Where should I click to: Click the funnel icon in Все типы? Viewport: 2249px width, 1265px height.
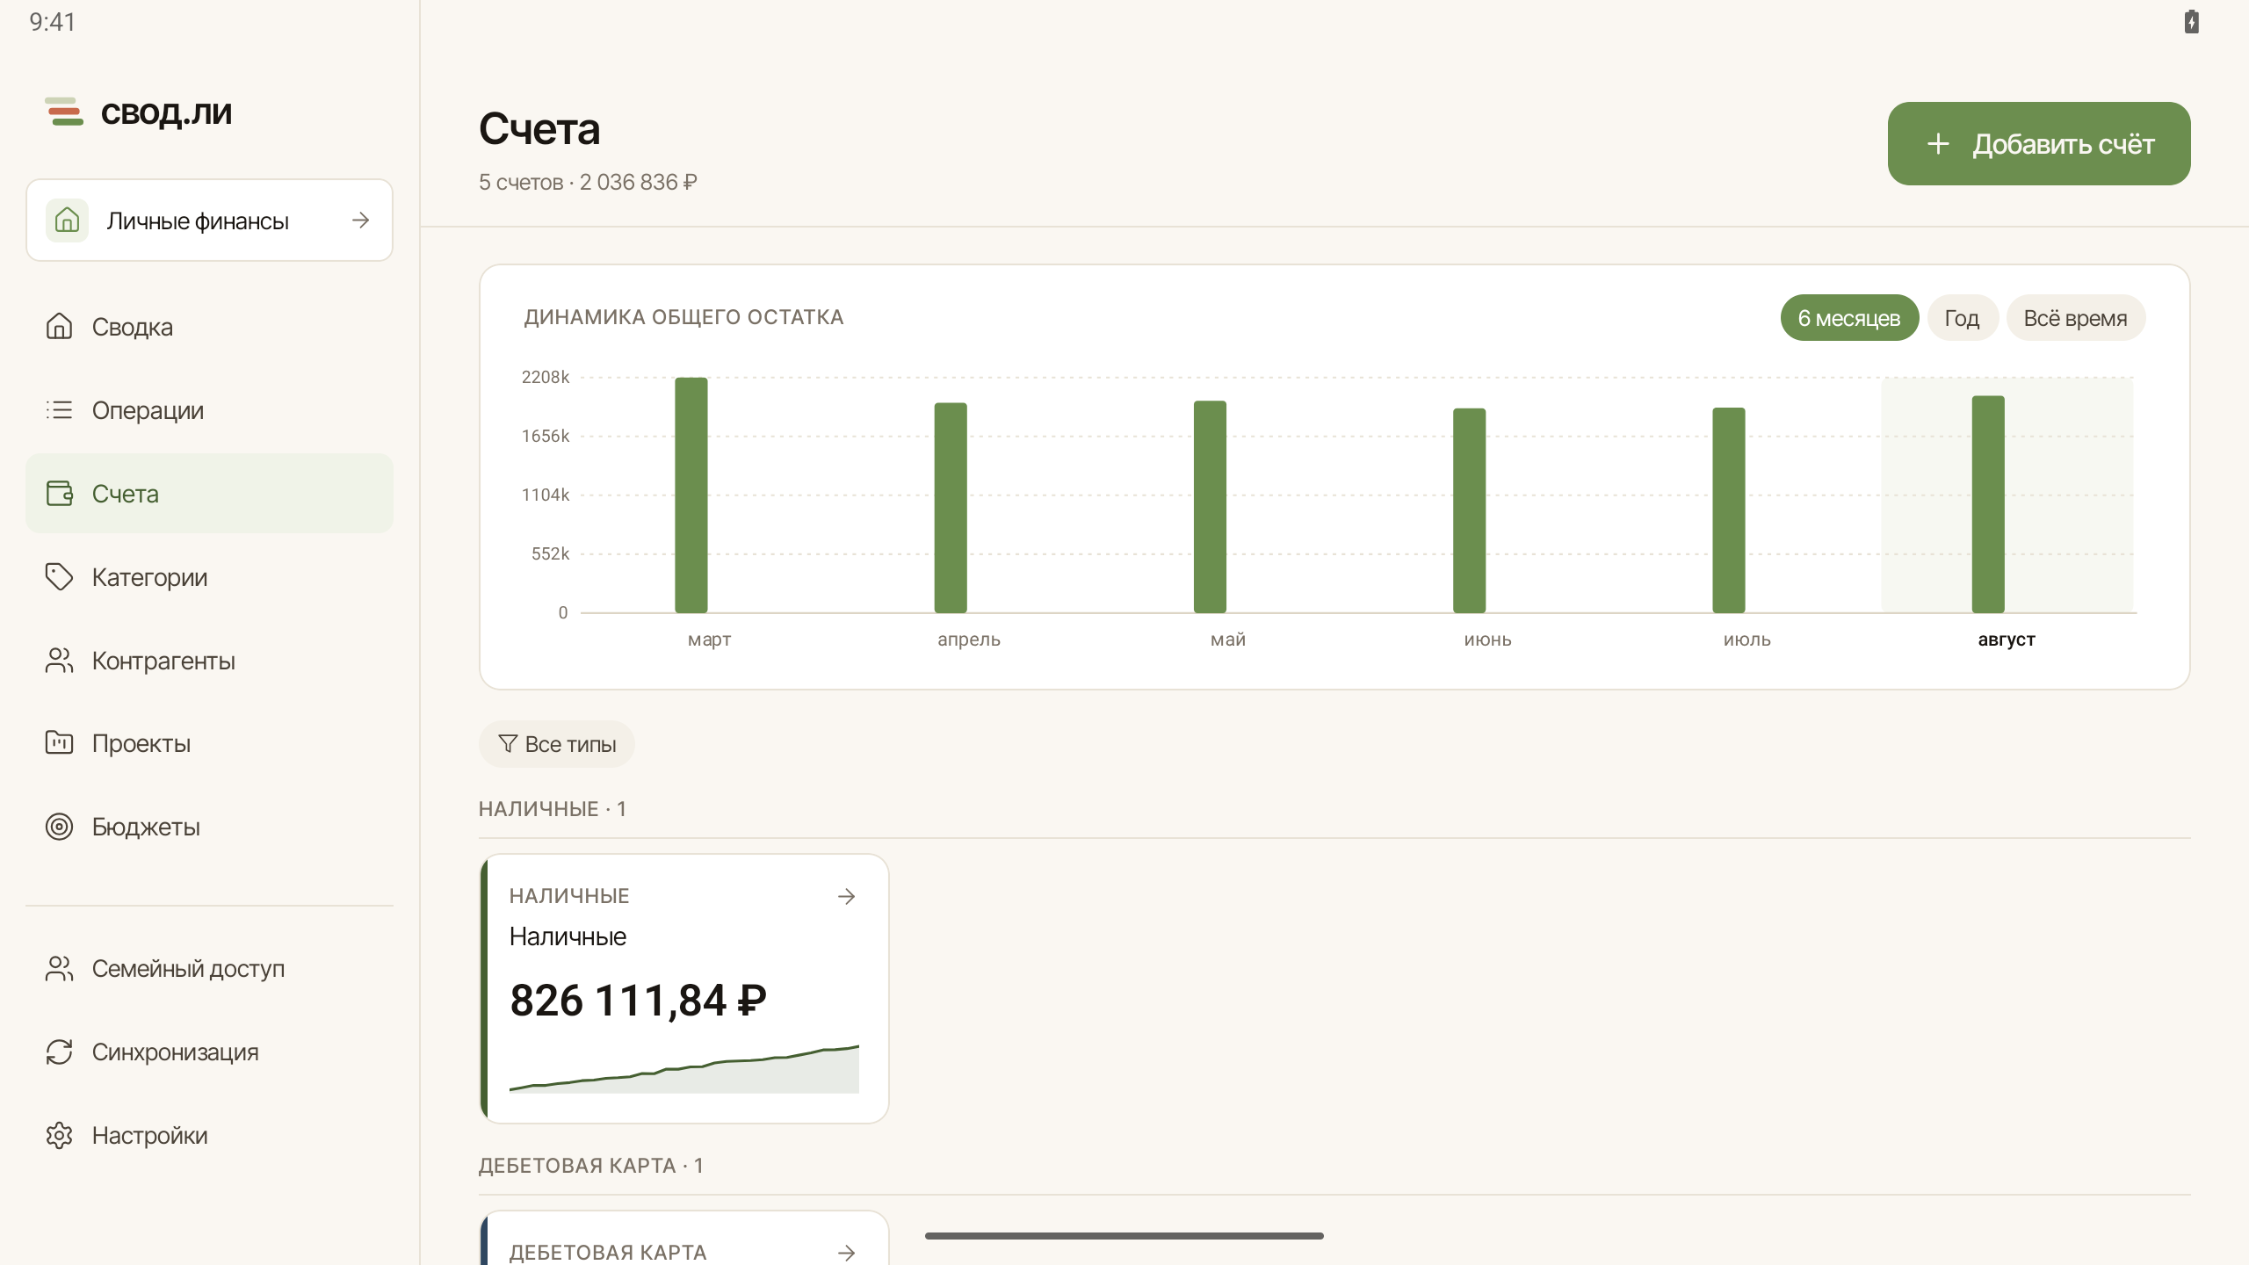[508, 744]
